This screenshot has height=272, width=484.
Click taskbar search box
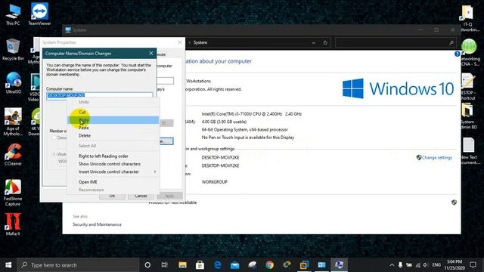coord(78,265)
